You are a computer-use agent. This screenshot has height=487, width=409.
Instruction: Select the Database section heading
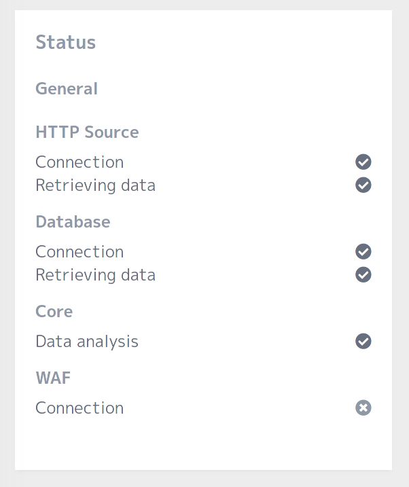pyautogui.click(x=73, y=221)
